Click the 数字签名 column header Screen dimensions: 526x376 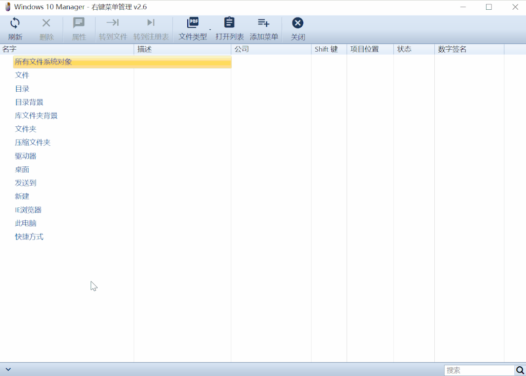[469, 49]
